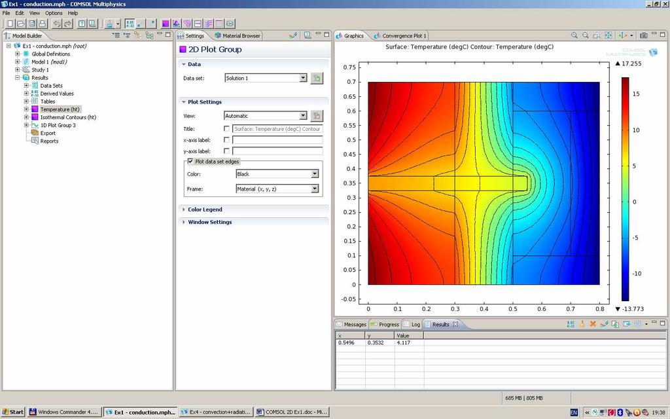Click the Windows Start button
This screenshot has height=419, width=670.
tap(13, 412)
